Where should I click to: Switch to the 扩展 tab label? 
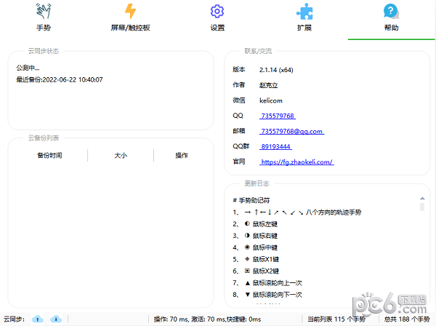[x=304, y=28]
